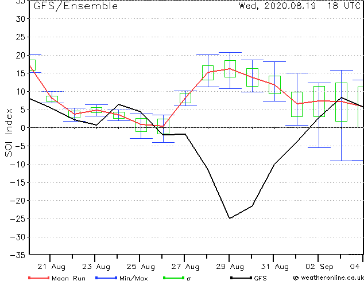Image resolution: width=364 pixels, height=281 pixels.
Task: Click the Mean Run peak at 29 Aug
Action: tap(230, 69)
